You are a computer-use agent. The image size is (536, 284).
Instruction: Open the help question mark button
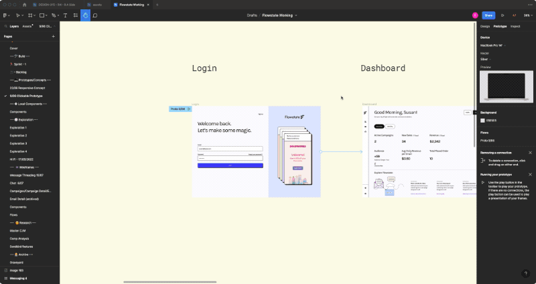pyautogui.click(x=525, y=273)
